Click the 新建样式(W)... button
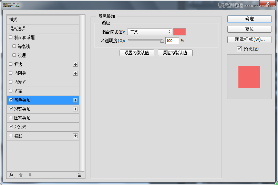The width and height of the screenshot is (278, 185). (249, 40)
